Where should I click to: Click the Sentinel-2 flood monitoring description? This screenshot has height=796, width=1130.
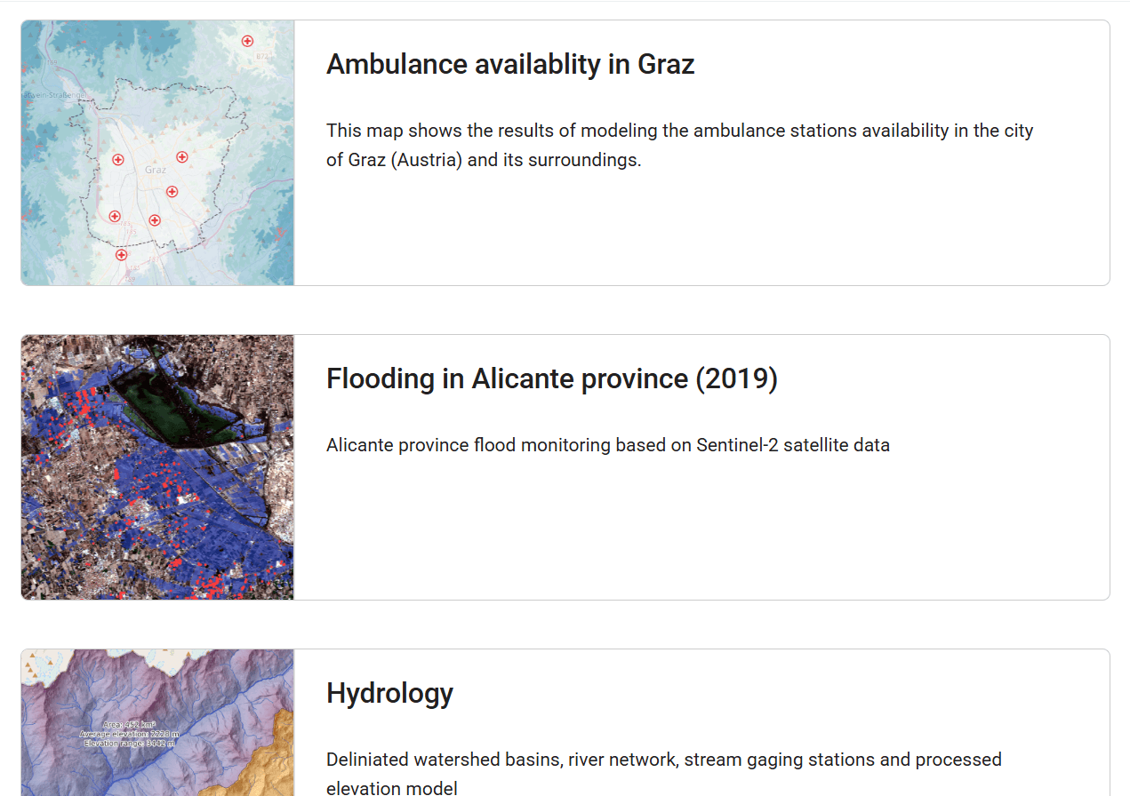(608, 445)
